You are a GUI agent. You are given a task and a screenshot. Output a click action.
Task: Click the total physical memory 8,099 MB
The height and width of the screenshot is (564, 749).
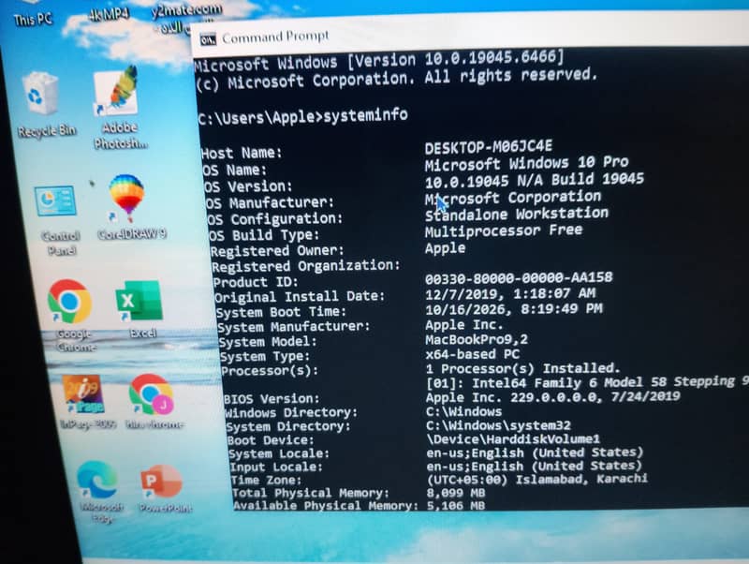tap(456, 492)
